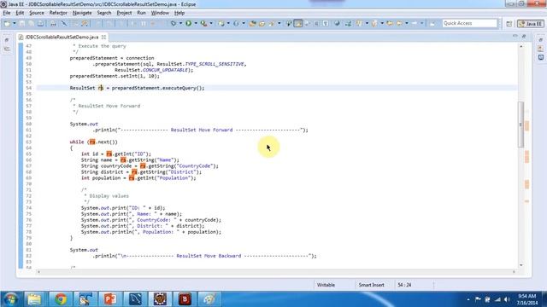Select the JDBCScrollableResultSetDemo.java editor tab
The height and width of the screenshot is (307, 547).
point(62,37)
